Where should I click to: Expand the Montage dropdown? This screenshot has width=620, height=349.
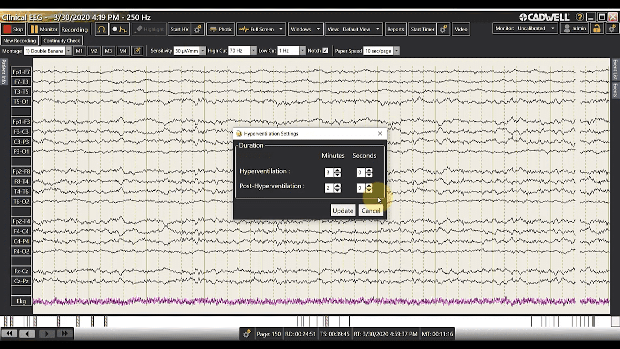68,51
